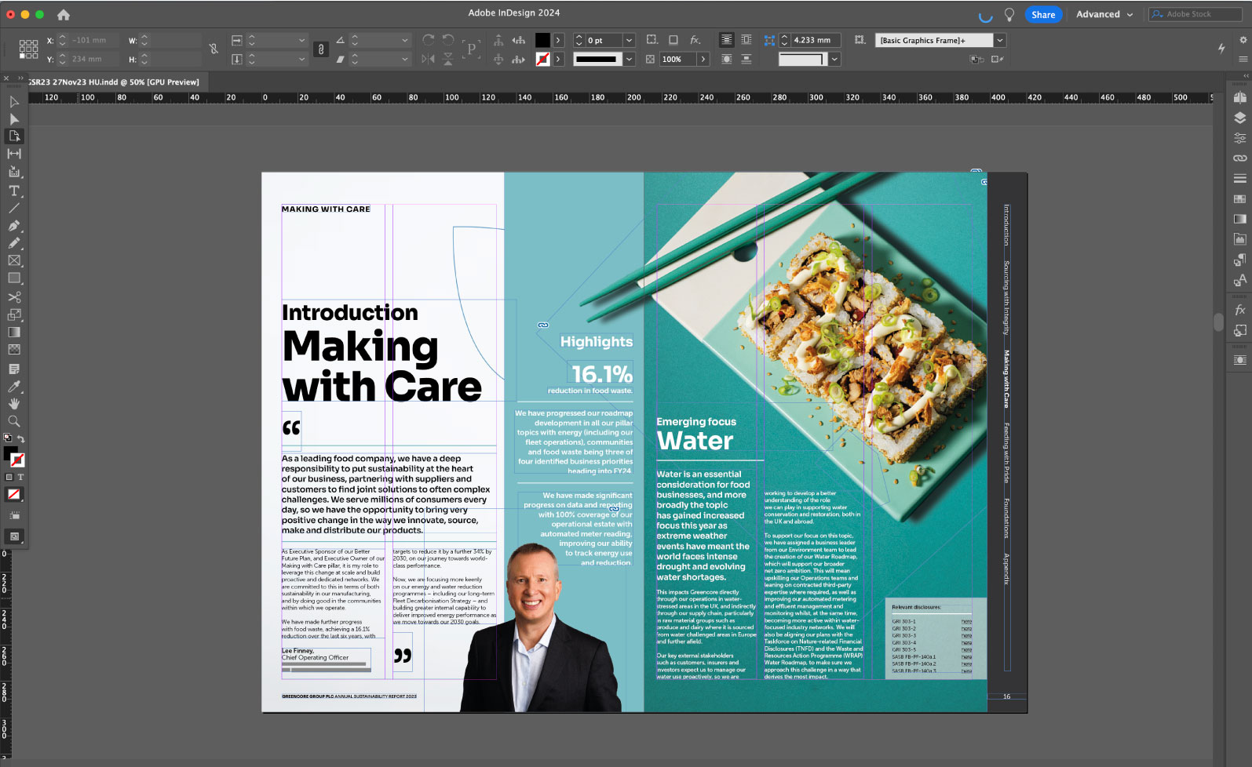Expand the stroke color options arrow
Screen dimensions: 1252x767
(558, 59)
